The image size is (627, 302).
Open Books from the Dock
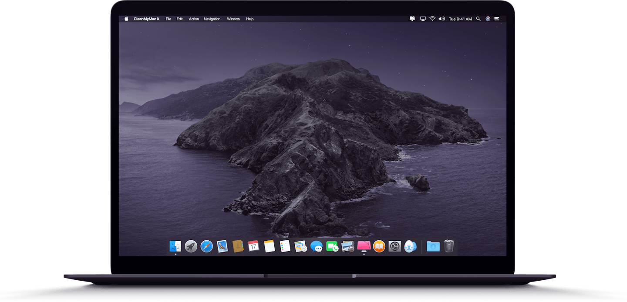click(x=379, y=246)
